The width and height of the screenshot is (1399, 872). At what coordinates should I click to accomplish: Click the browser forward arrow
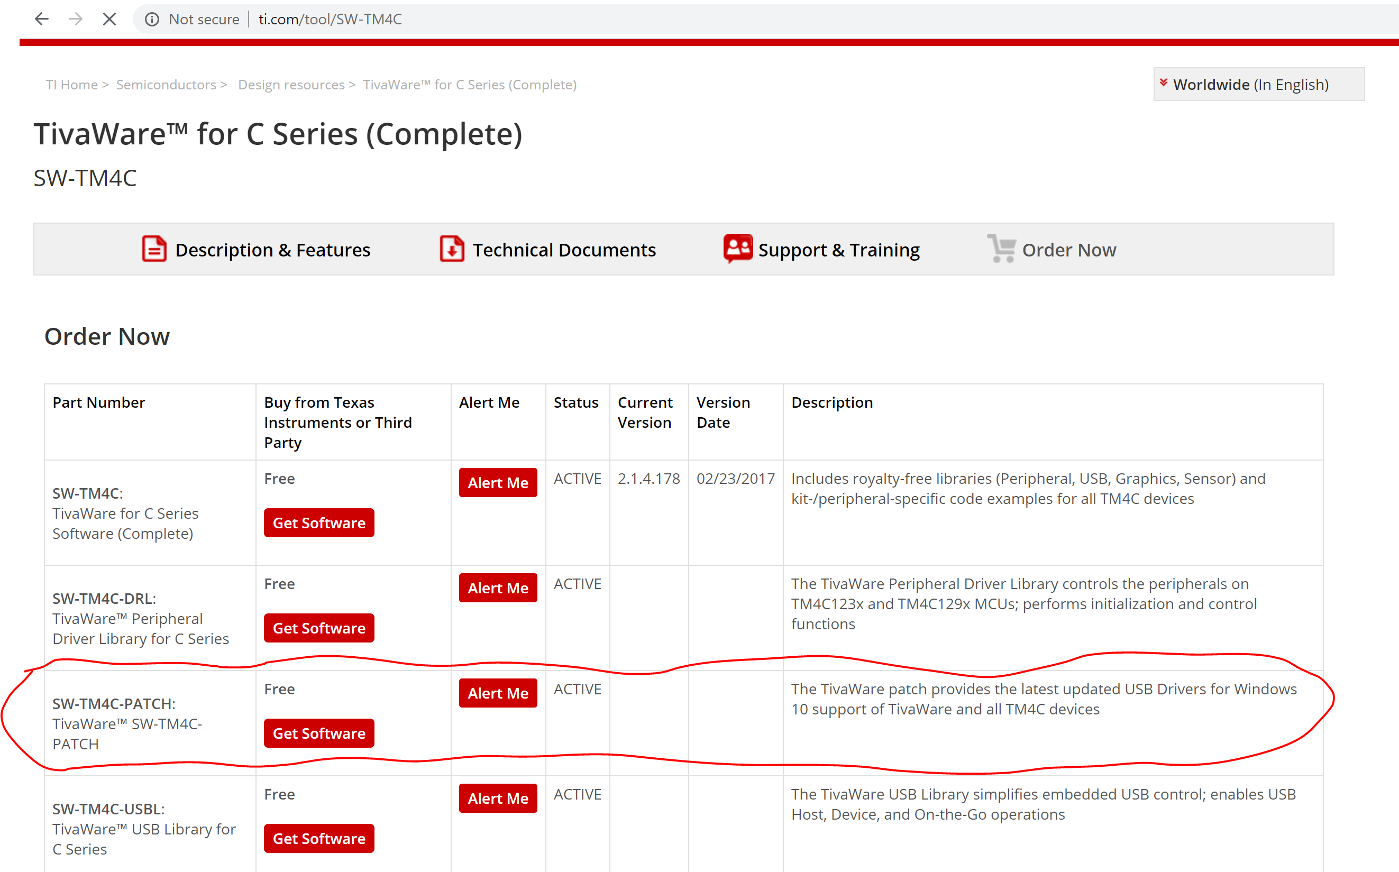click(76, 19)
